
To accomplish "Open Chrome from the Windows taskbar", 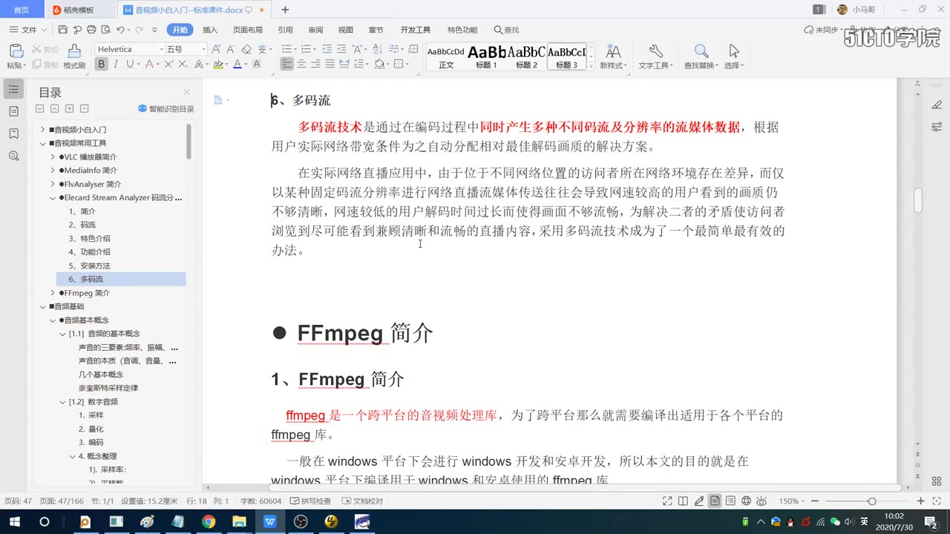I will [209, 521].
